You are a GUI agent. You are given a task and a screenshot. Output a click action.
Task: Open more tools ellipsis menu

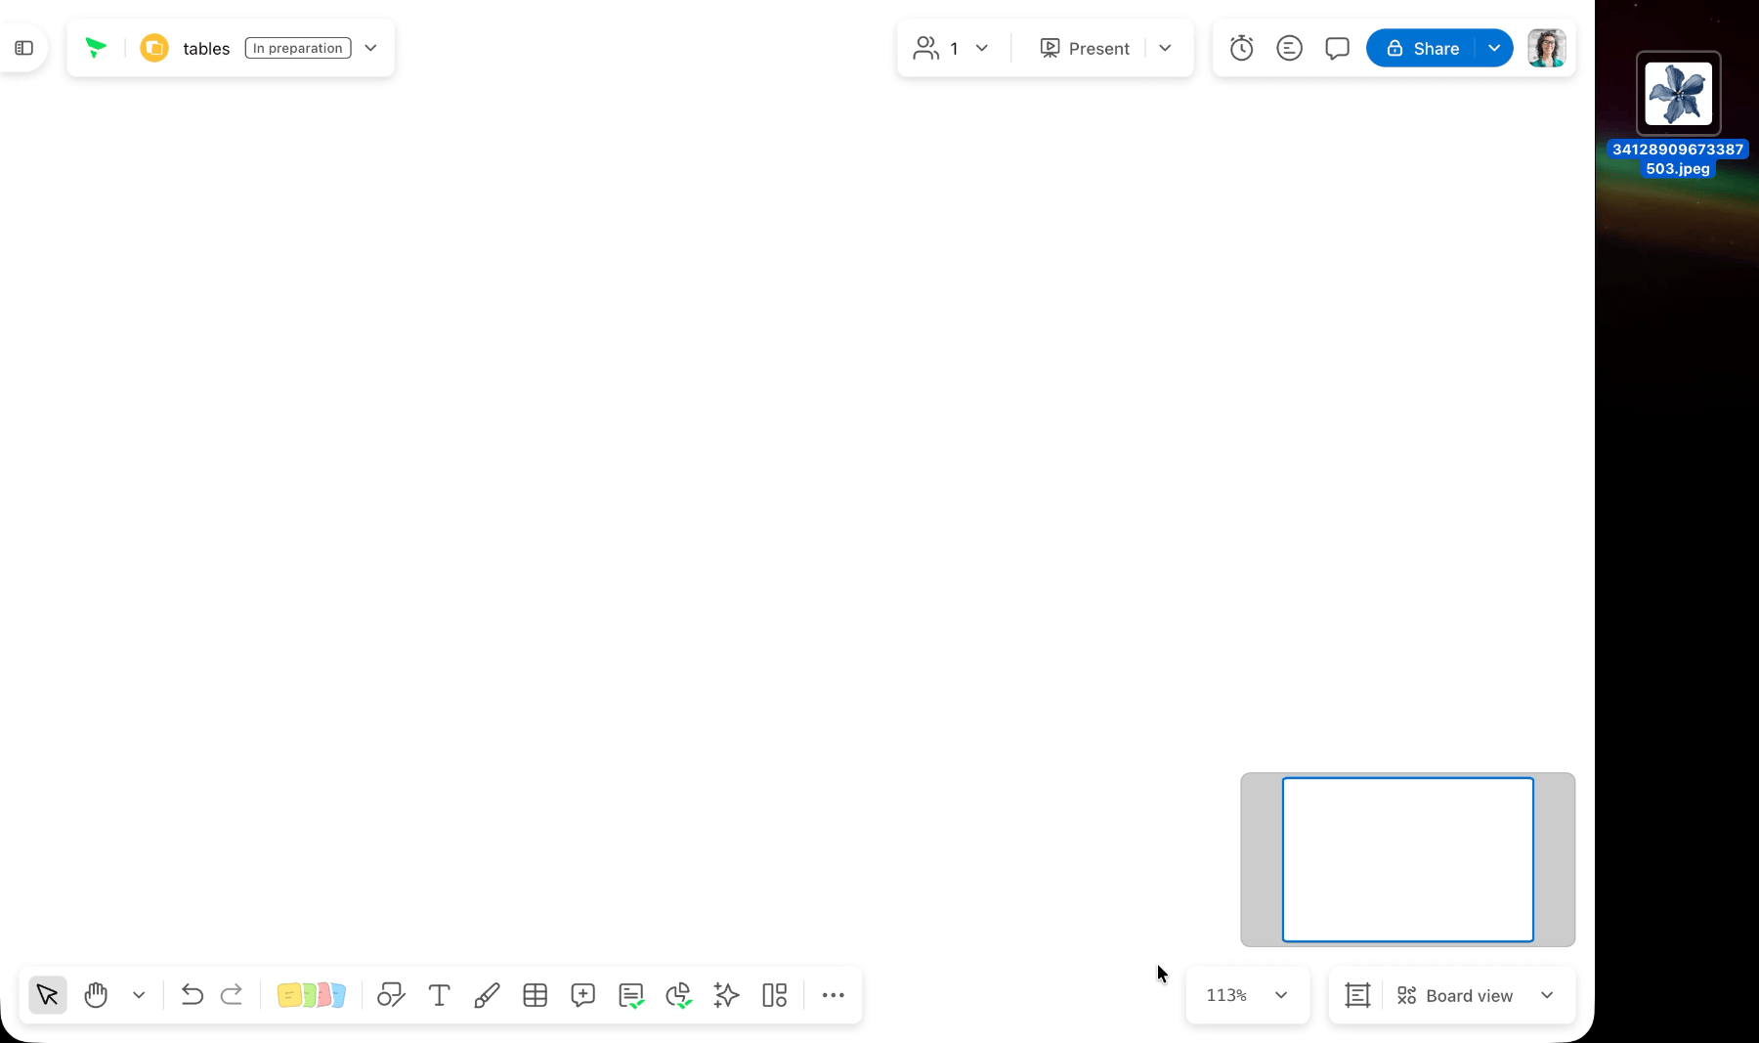pyautogui.click(x=834, y=995)
